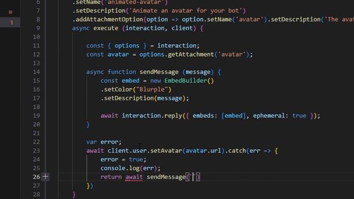
Task: Click line number 9 in the gutter
Action: (x=38, y=28)
